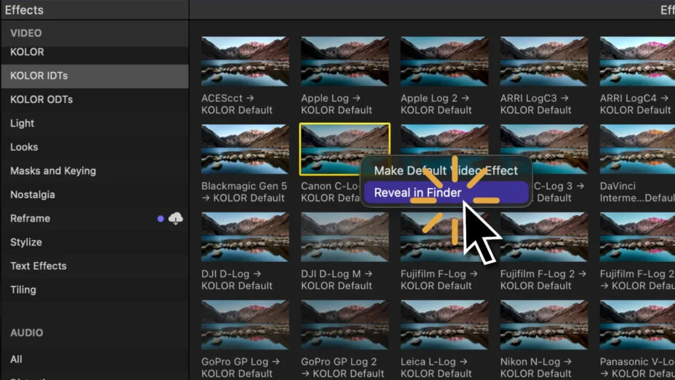Select GoPro GP Log KOLOR Default thumbnail
The width and height of the screenshot is (675, 380).
pyautogui.click(x=245, y=325)
